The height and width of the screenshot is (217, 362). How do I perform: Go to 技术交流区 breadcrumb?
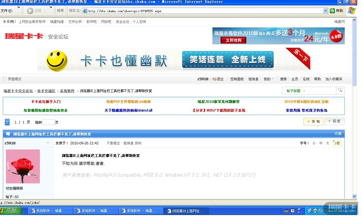[x=46, y=91]
